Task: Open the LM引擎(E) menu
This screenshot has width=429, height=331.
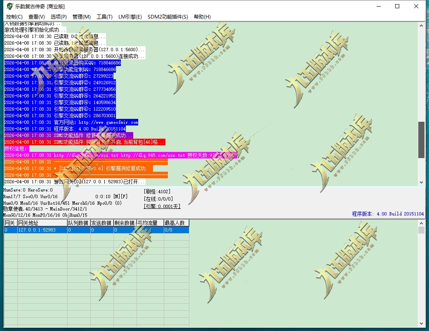Action: [x=130, y=17]
